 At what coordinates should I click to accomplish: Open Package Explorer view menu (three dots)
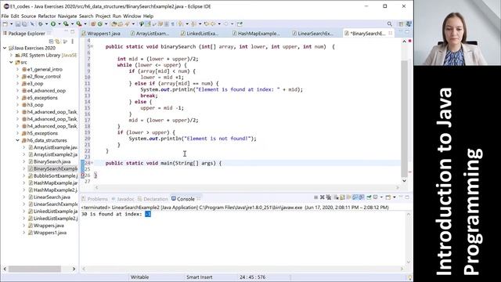73,42
